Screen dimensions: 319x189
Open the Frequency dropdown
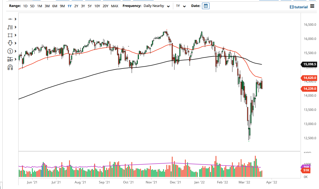click(157, 6)
